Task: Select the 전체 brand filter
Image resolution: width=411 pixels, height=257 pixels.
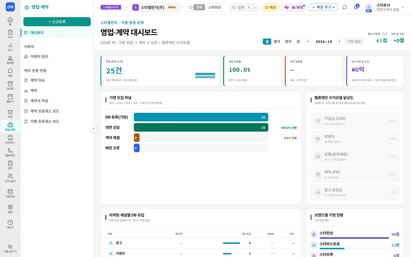Action: [x=199, y=7]
